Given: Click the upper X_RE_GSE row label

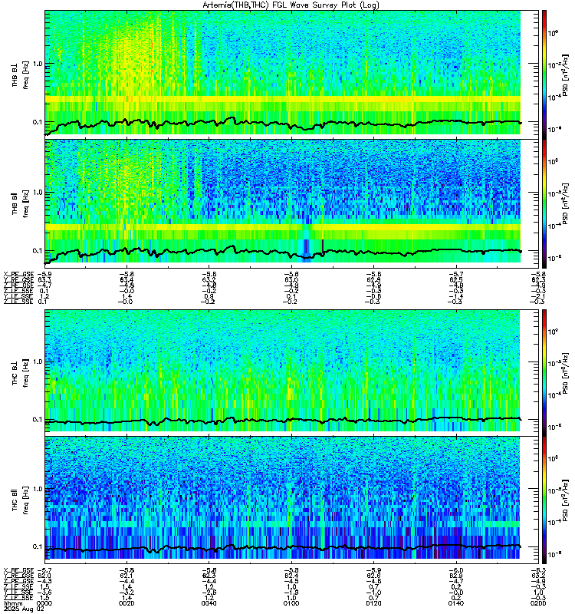Looking at the screenshot, I should [x=18, y=275].
